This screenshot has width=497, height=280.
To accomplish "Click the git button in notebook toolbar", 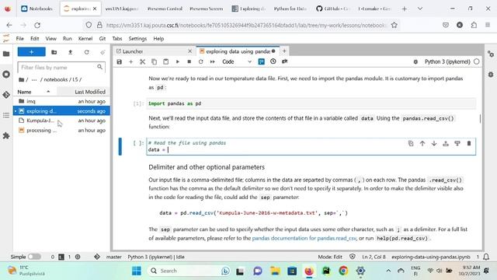I will coord(285,61).
